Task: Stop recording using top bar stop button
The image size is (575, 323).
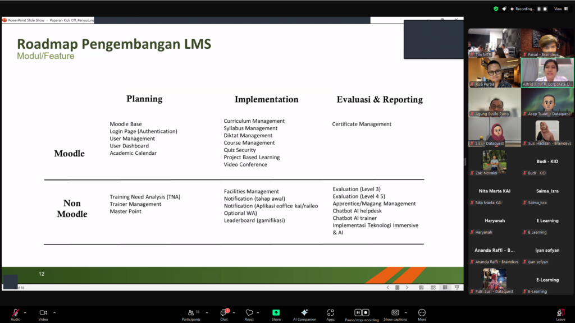Action: click(545, 9)
